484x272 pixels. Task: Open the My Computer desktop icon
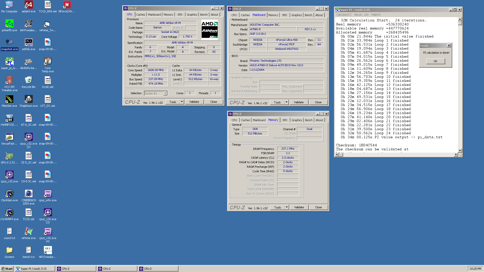click(x=9, y=7)
